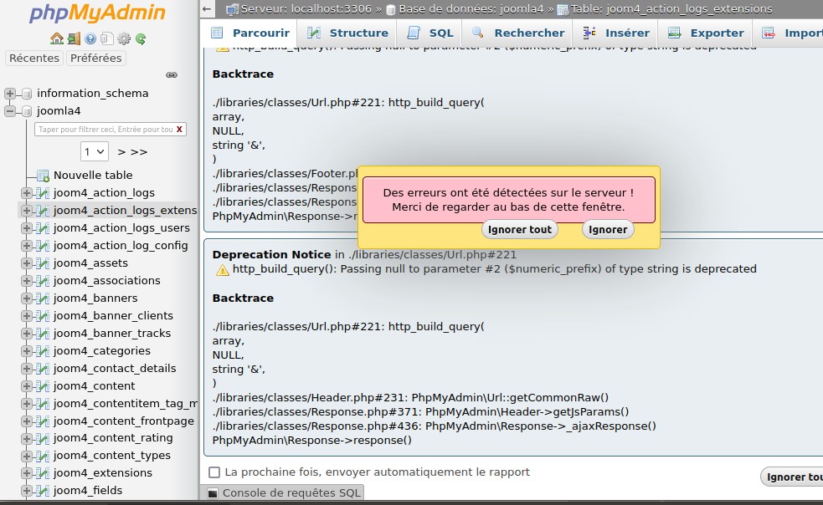Switch to the Rechercher tab
This screenshot has height=505, width=823.
point(518,33)
